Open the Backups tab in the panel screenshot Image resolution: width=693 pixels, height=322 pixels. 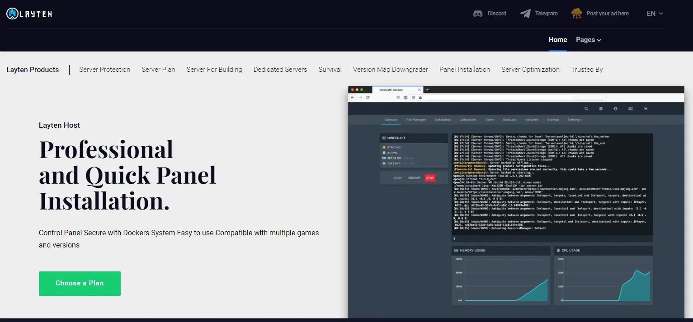[x=509, y=120]
